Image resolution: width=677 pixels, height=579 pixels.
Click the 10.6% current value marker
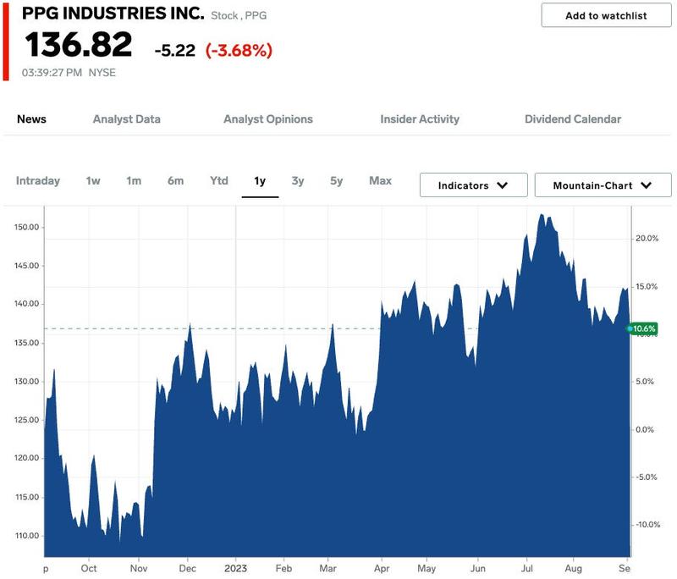coord(643,328)
